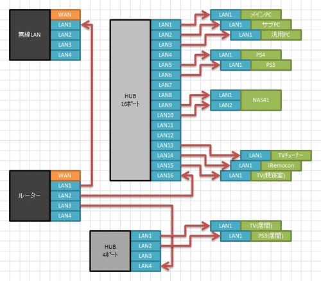Click the 汎用PC label
The image size is (321, 281).
point(281,35)
